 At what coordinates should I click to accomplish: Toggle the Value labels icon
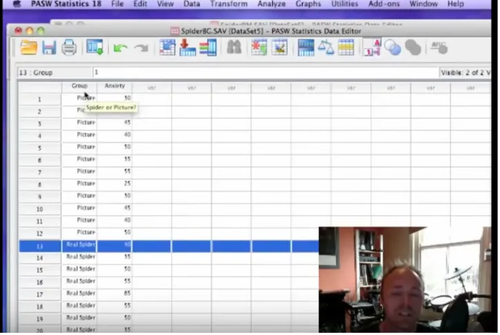click(372, 48)
